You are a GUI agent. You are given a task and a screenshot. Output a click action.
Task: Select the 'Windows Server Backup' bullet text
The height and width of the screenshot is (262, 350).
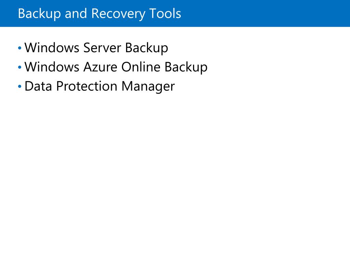[x=96, y=48]
